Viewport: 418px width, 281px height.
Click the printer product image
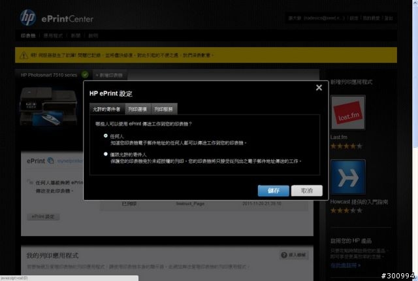[48, 106]
